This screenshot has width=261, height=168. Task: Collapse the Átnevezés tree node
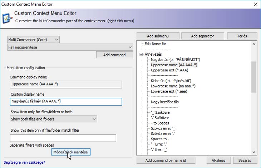coord(141,54)
